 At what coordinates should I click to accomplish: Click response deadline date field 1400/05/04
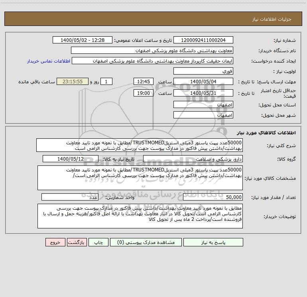pos(203,81)
